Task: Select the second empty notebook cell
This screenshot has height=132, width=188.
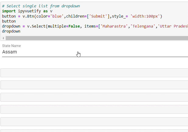Action: [94, 85]
